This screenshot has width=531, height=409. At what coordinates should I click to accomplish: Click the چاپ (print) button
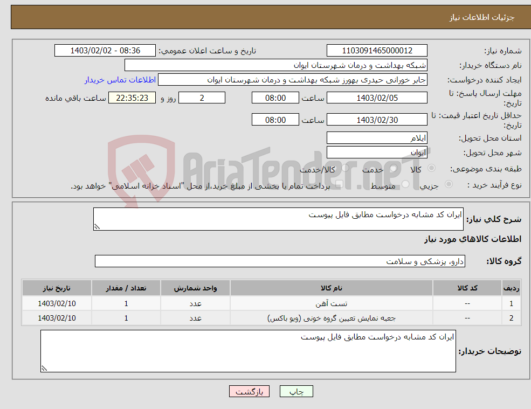pyautogui.click(x=296, y=391)
